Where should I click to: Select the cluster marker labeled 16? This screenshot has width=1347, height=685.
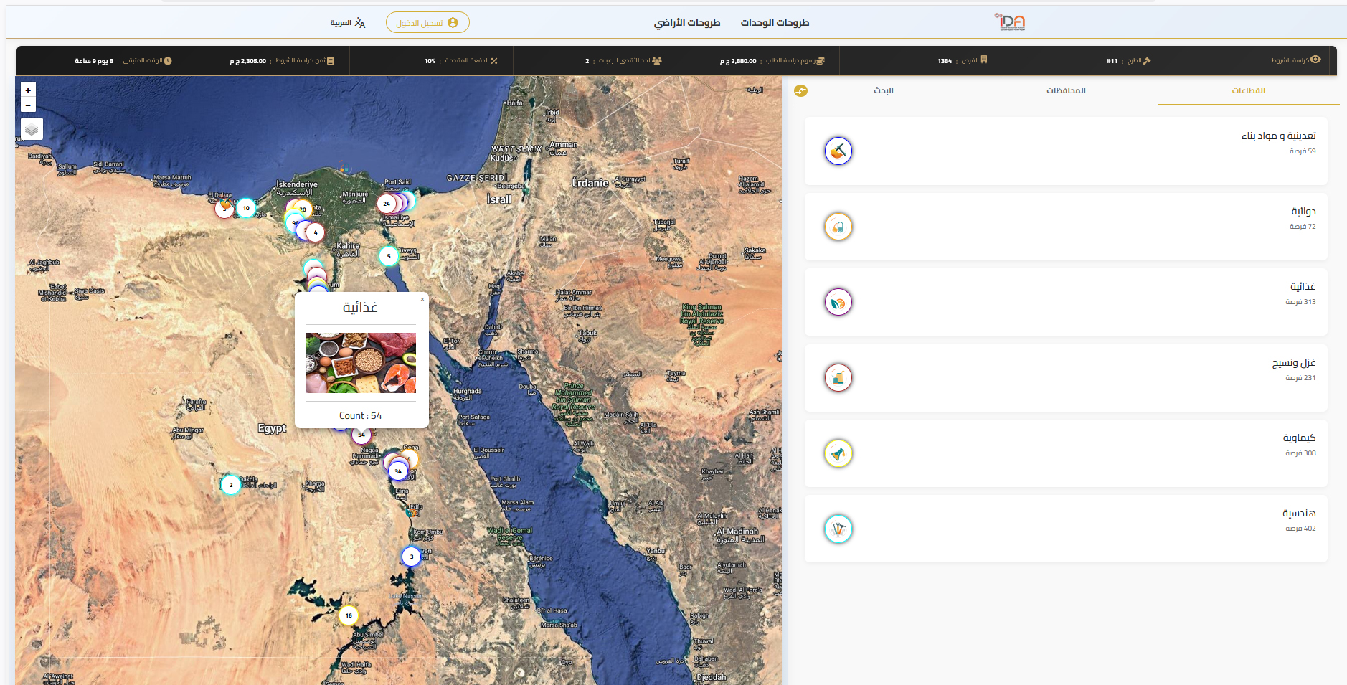(349, 615)
